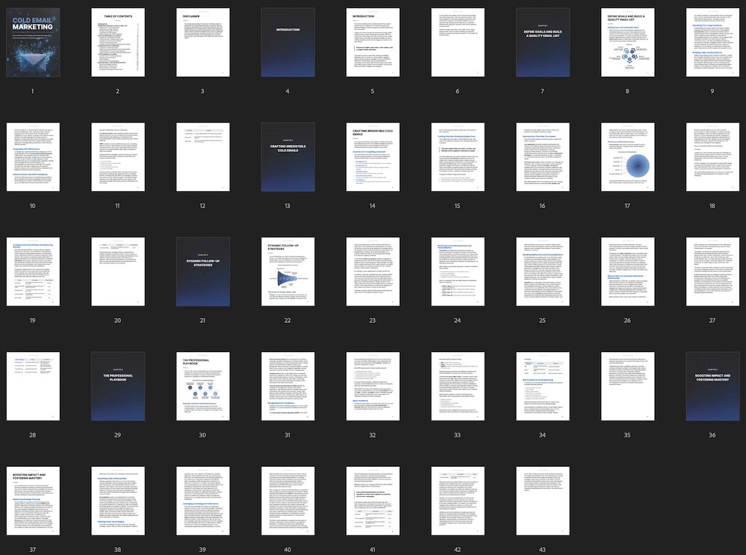The height and width of the screenshot is (555, 746).
Task: Open the page 19 thumbnail
Action: click(x=34, y=272)
